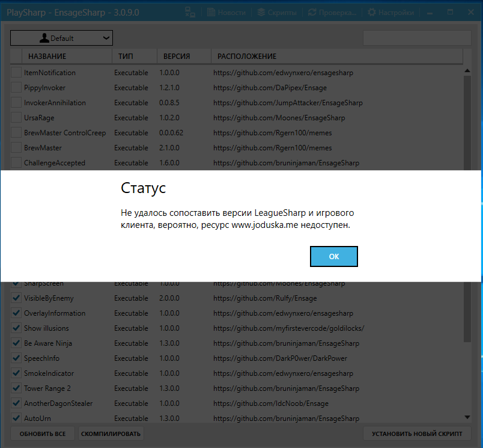Enable the InvokerAnnihilation checkbox

coord(16,103)
